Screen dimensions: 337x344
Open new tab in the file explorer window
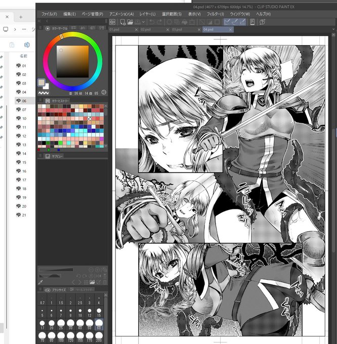[21, 17]
